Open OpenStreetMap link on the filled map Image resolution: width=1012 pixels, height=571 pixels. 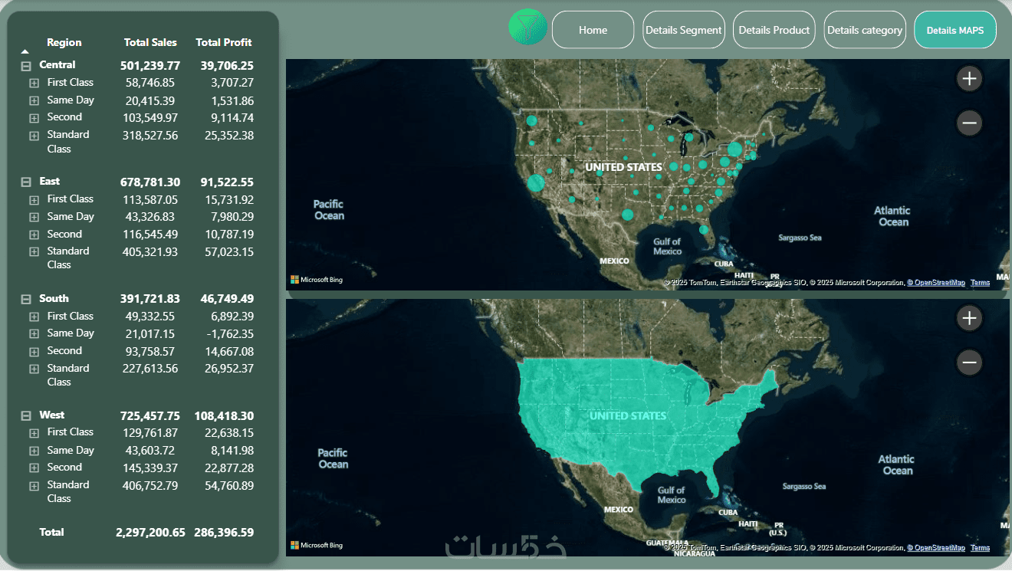pos(936,548)
